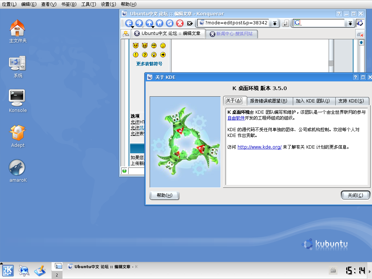The height and width of the screenshot is (279, 372).
Task: Insert the exclamation mark emoticon
Action: click(x=136, y=55)
